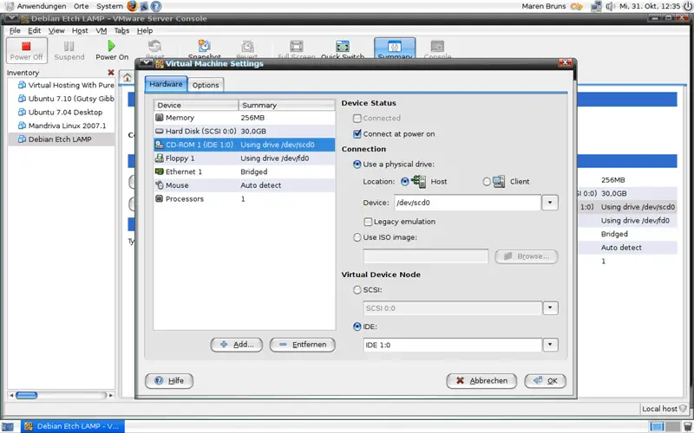Close the Inventory panel with red X
Viewport: 694px width, 433px height.
[111, 73]
